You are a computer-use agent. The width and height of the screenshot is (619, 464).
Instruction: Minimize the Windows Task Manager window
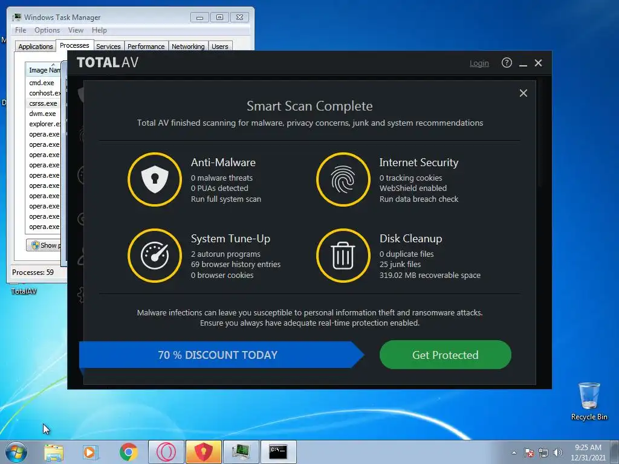point(199,18)
